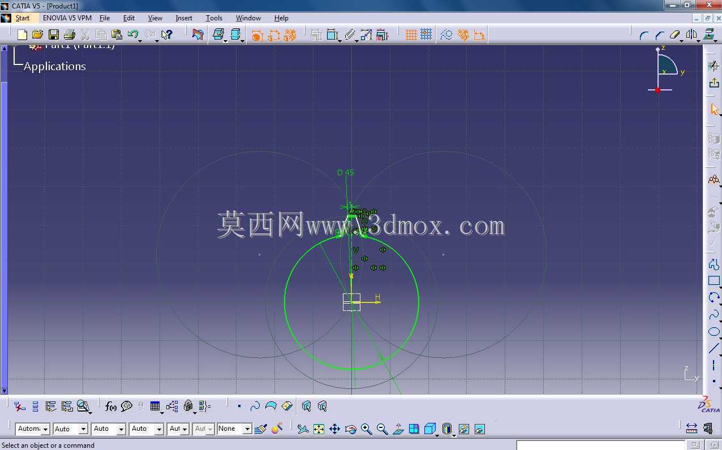
Task: Select the Mirror tool
Action: tap(691, 35)
